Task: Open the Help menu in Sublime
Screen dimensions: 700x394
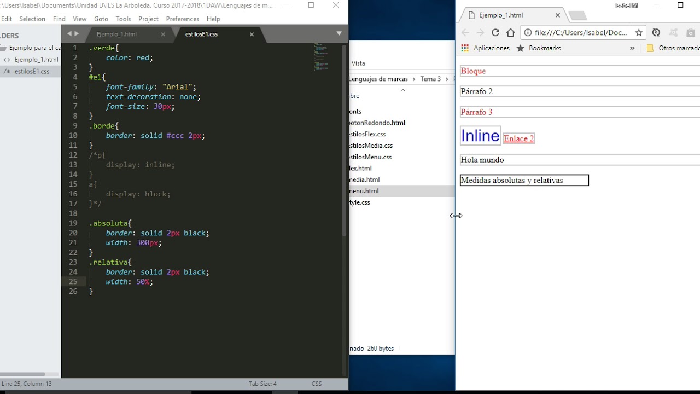Action: click(213, 19)
